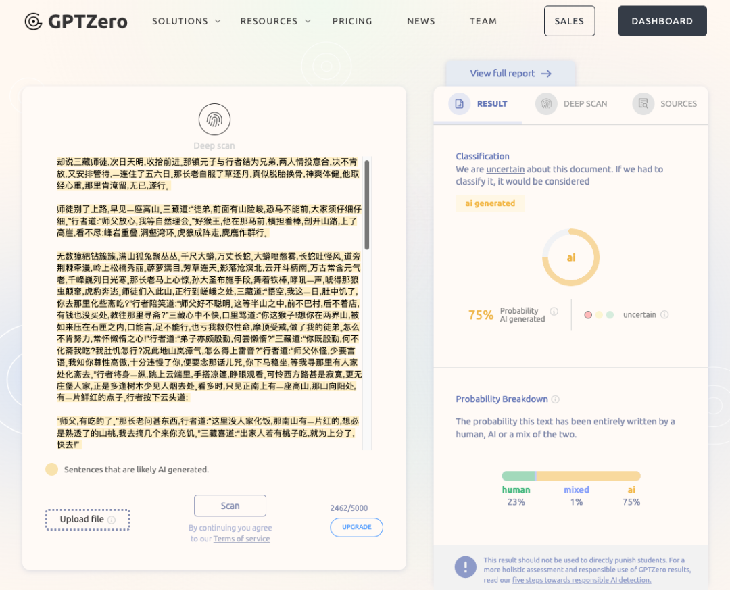
Task: Click the Classification heading
Action: (x=483, y=157)
